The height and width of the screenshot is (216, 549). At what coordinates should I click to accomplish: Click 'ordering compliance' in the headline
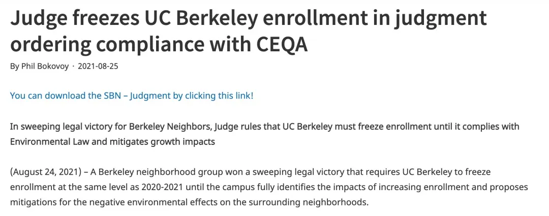[x=101, y=44]
